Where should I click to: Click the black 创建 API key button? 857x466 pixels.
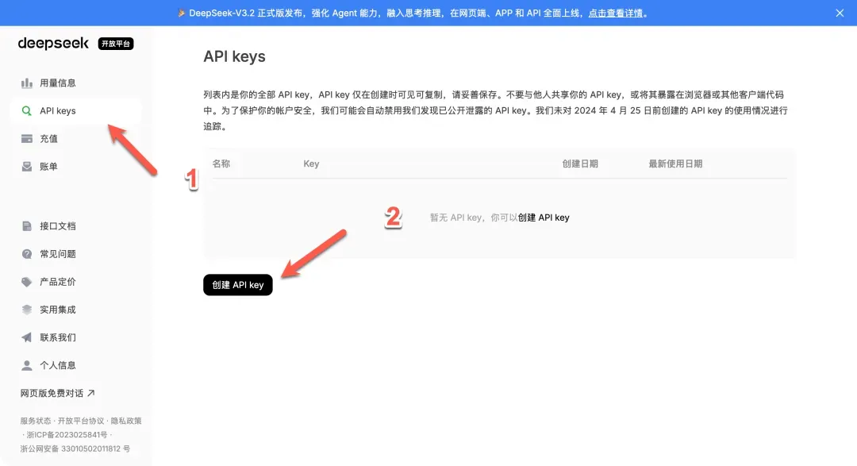pos(238,285)
